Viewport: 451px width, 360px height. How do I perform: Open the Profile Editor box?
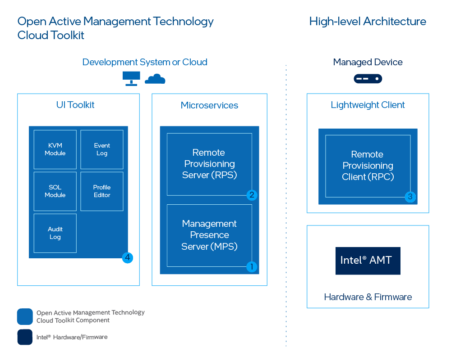click(102, 191)
